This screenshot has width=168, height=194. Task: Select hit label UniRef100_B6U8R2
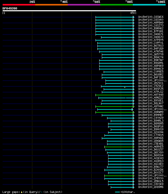(151, 75)
